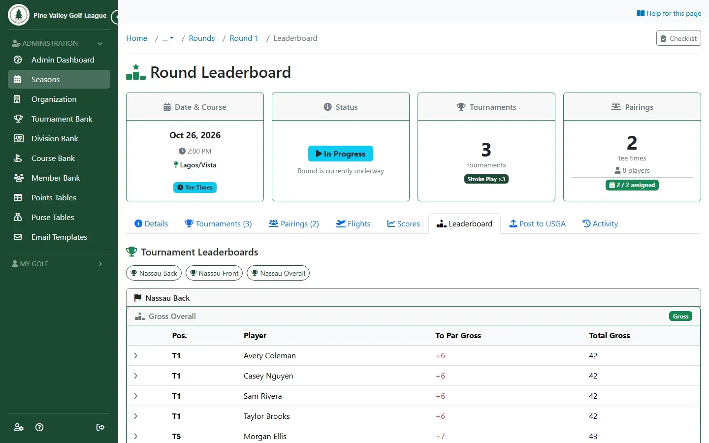Collapse the sidebar with the arrow button
The image size is (709, 443).
coord(116,17)
